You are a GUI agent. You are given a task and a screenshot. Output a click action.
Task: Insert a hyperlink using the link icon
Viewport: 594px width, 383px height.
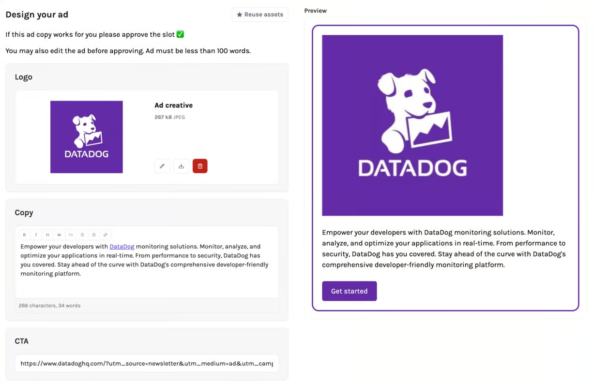point(106,235)
